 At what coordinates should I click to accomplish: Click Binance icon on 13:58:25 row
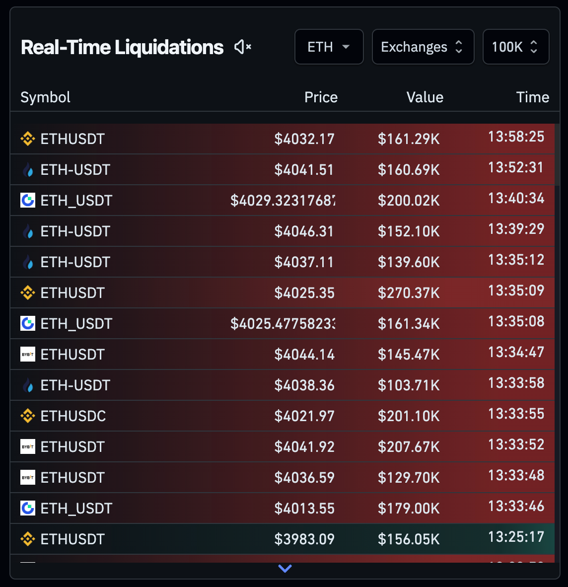pyautogui.click(x=28, y=139)
